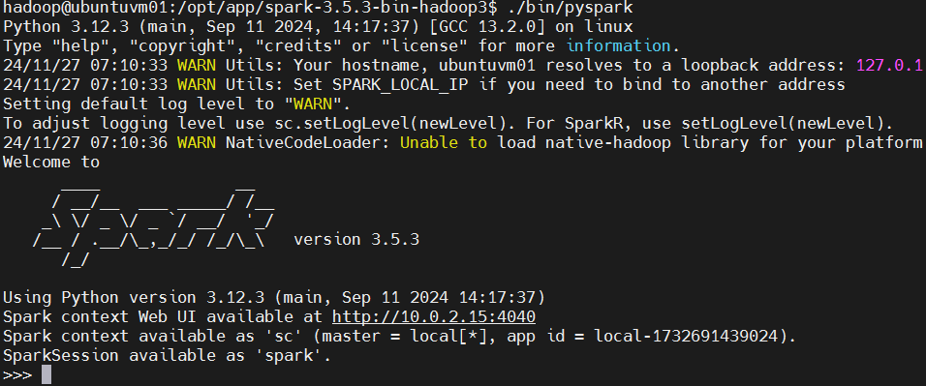Image resolution: width=926 pixels, height=386 pixels.
Task: Click the pink loopback address 127.0.1
Action: pos(890,66)
